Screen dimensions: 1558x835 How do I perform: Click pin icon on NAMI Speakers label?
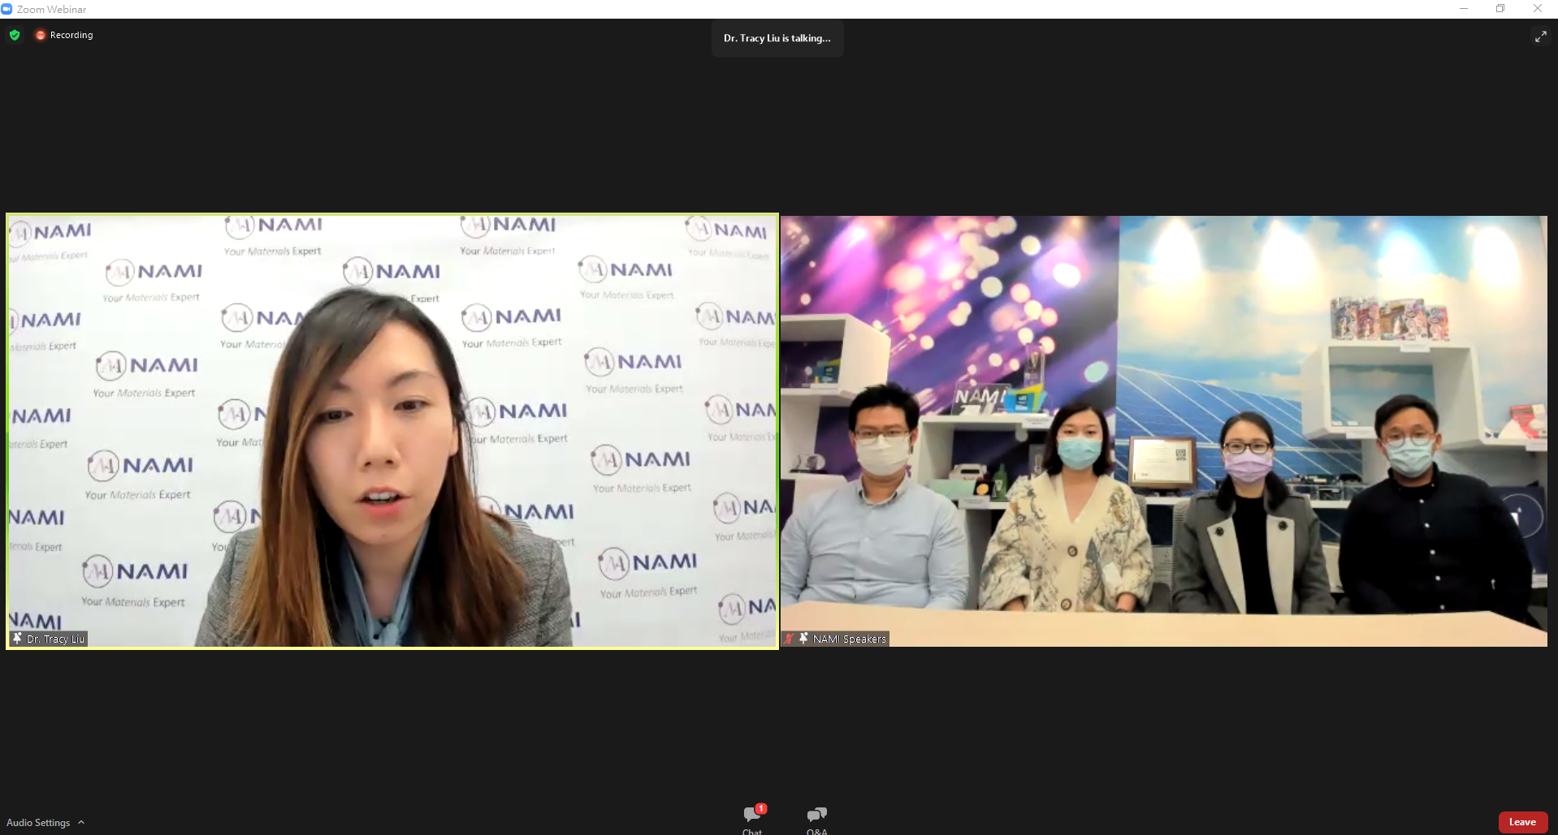point(803,639)
